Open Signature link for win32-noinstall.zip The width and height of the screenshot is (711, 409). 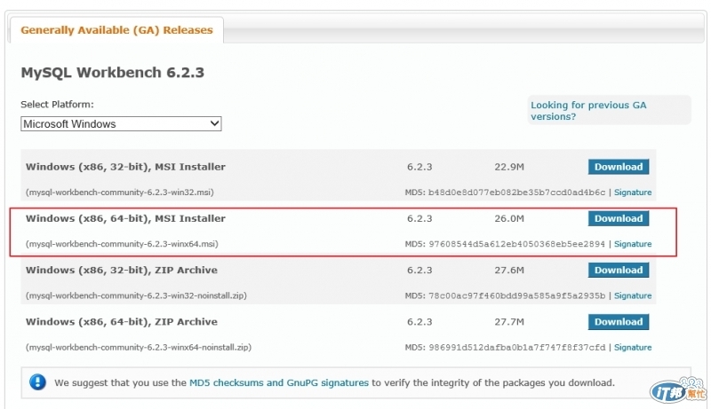[x=632, y=295]
